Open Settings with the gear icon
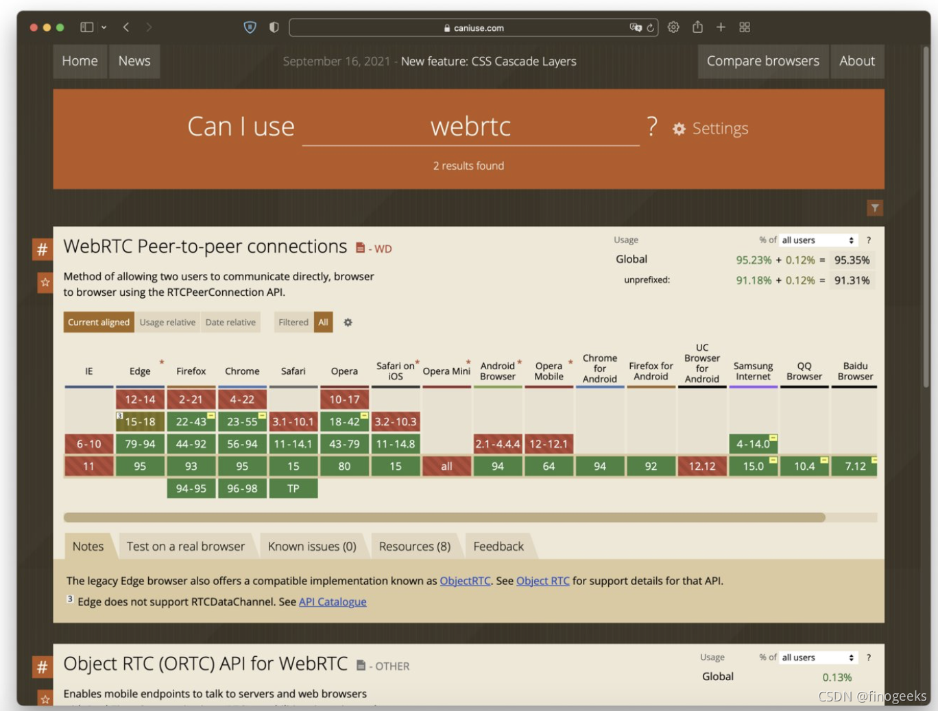 point(710,129)
